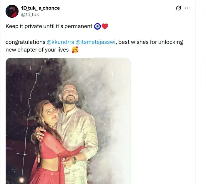The width and height of the screenshot is (206, 184).
Task: Visit the @1d_tuk handle link
Action: pos(30,14)
